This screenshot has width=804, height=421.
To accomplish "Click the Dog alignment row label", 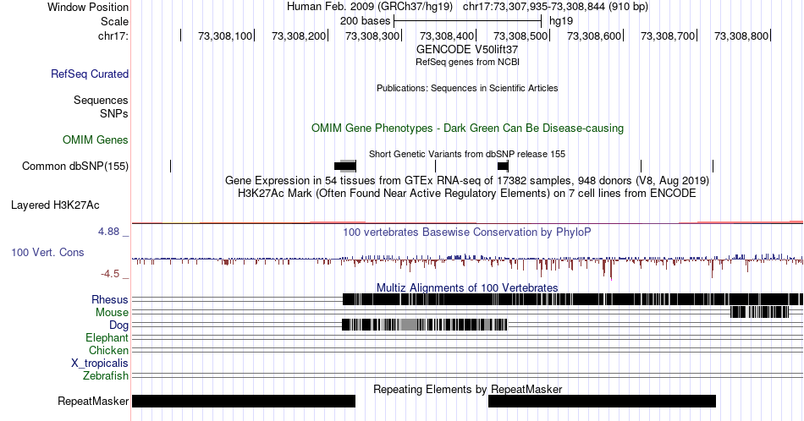I will pos(118,325).
